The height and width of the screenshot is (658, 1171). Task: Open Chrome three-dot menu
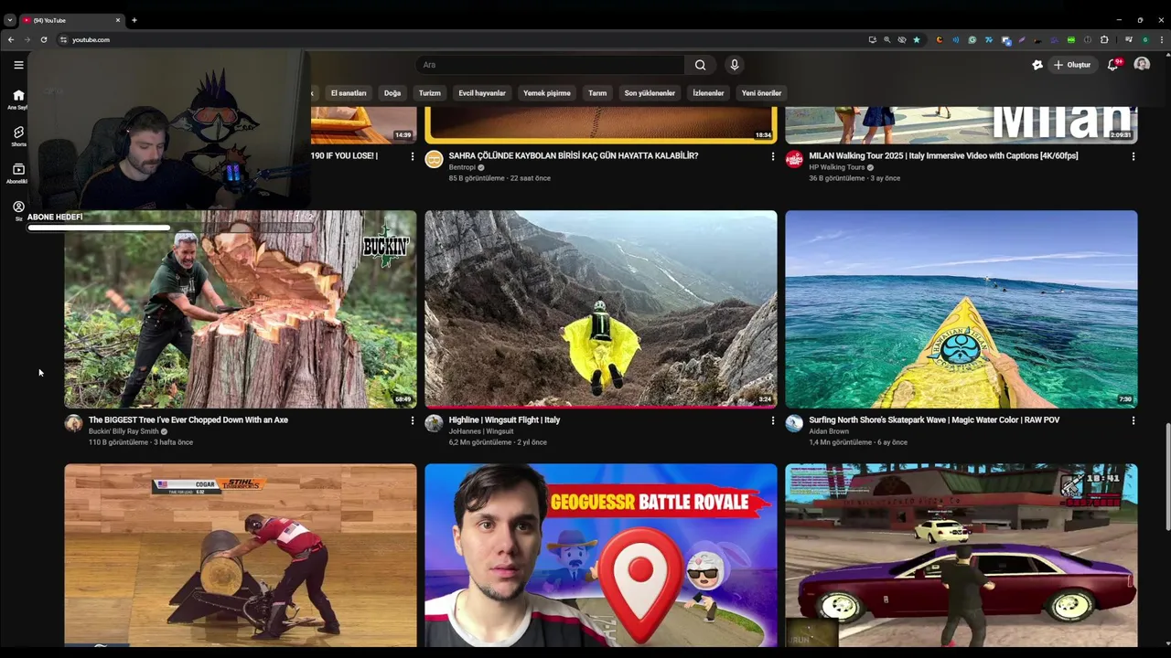tap(1162, 39)
